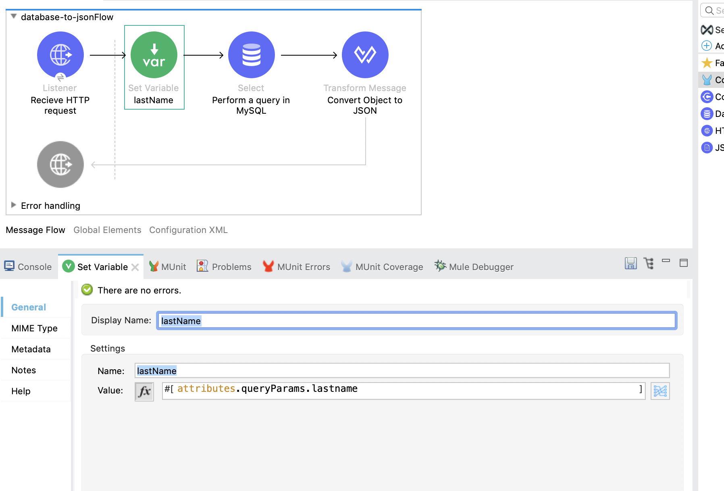Collapse the database-to-jsonFlow flow
Image resolution: width=724 pixels, height=491 pixels.
click(14, 17)
